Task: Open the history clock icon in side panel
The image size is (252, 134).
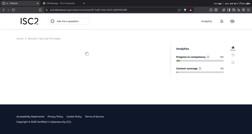Action: (x=233, y=55)
